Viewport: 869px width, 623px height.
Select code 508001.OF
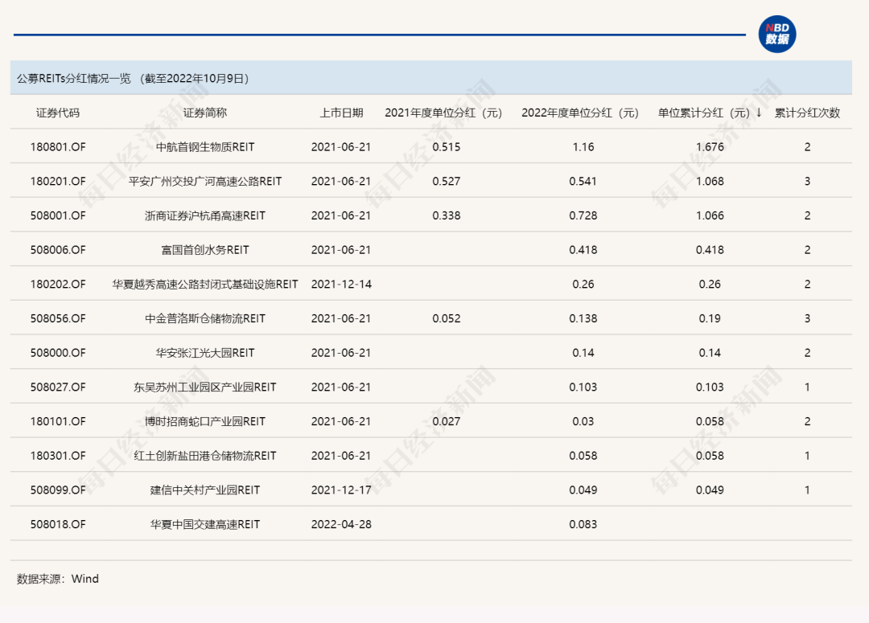point(58,216)
